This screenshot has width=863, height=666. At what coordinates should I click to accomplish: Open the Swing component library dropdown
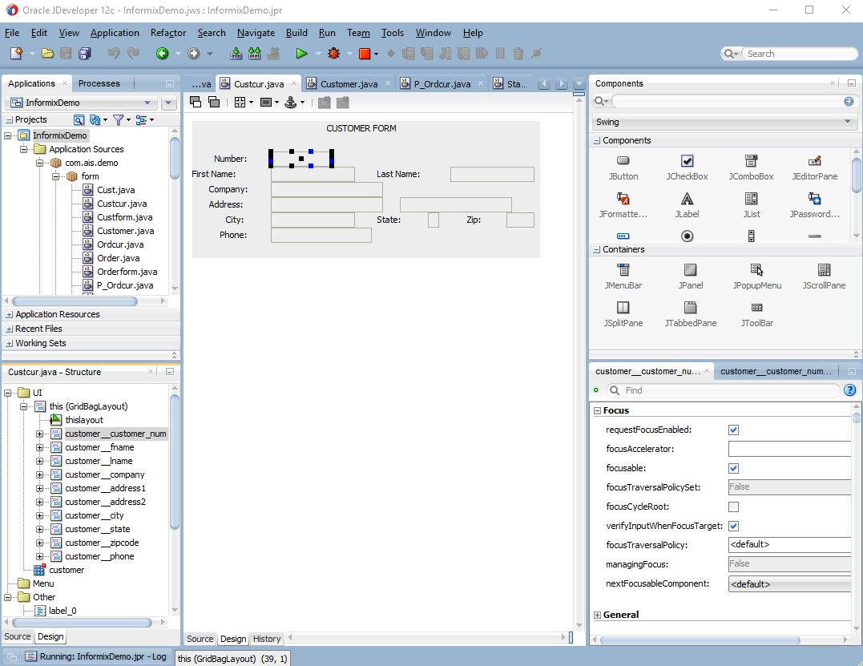[x=724, y=122]
